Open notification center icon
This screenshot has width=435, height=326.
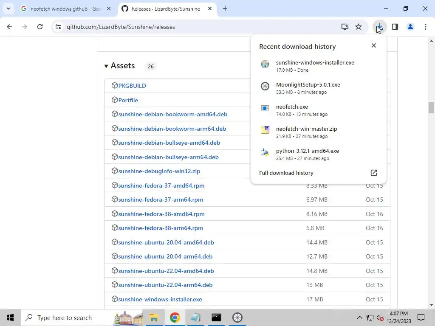click(x=421, y=318)
